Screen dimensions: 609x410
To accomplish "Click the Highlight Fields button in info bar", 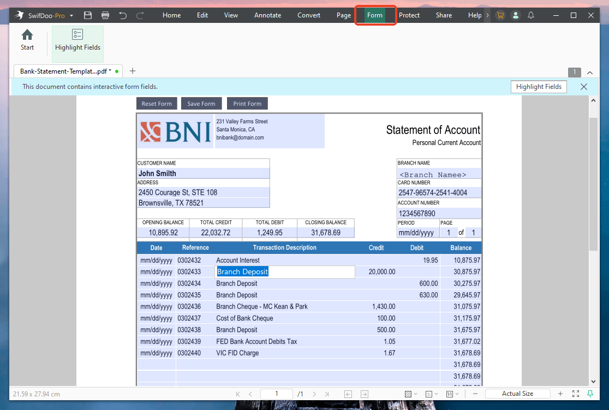I will [x=539, y=87].
